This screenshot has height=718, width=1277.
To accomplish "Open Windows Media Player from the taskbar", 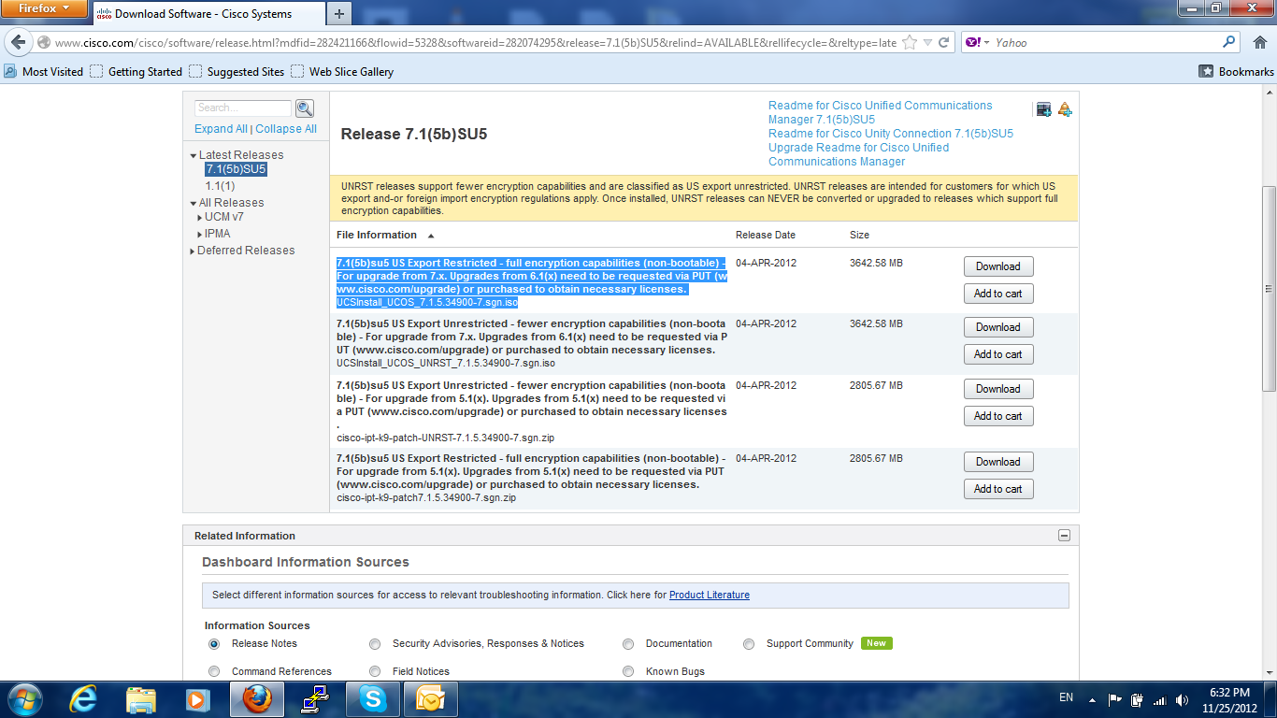I will [196, 699].
